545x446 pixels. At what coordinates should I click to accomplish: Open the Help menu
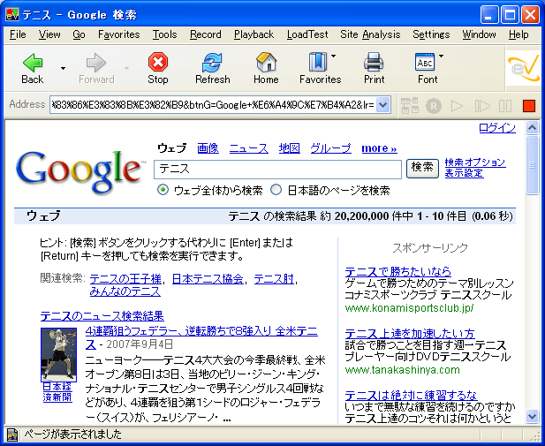[x=519, y=34]
